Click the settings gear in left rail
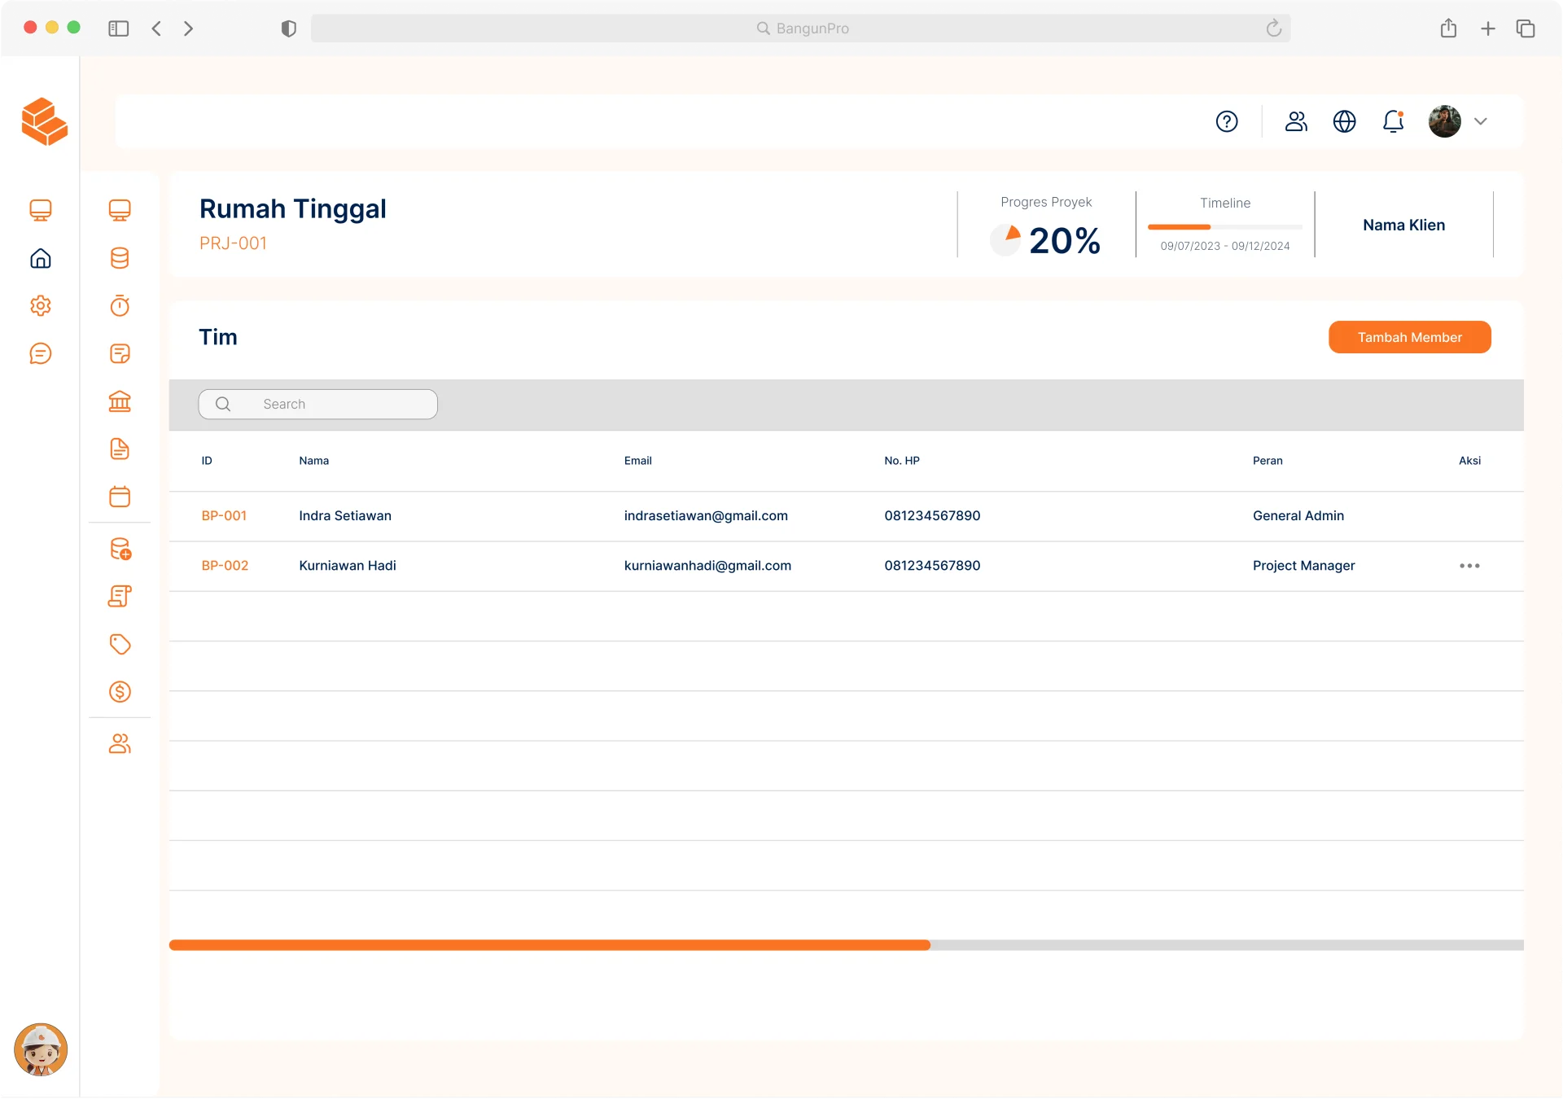 [x=41, y=306]
